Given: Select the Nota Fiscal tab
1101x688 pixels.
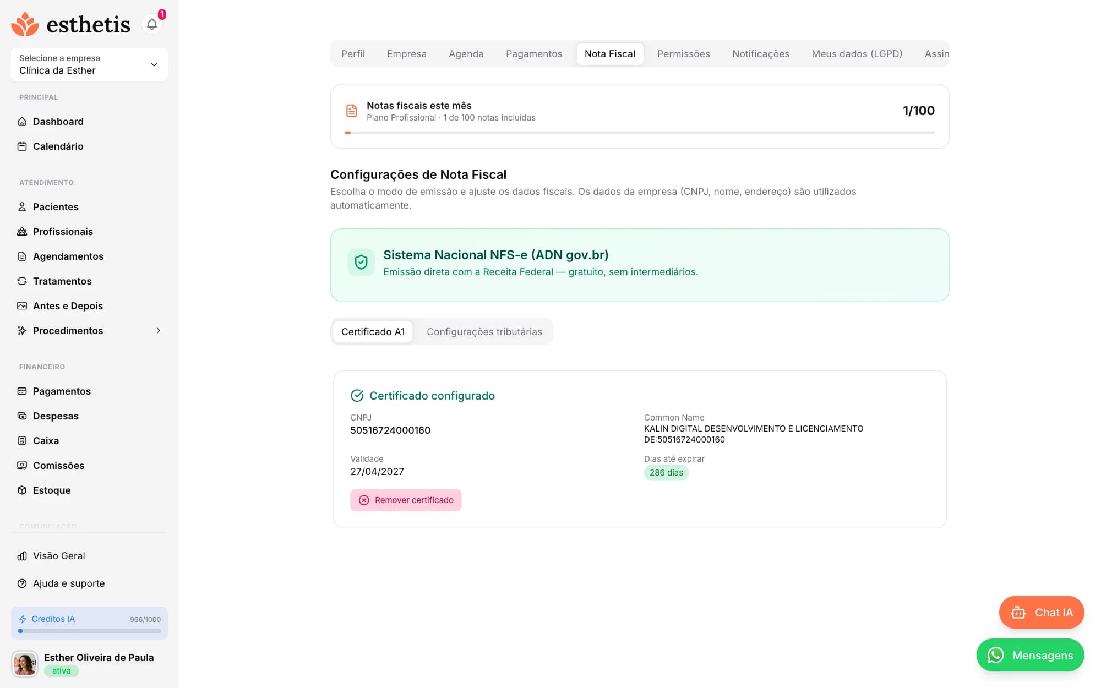Looking at the screenshot, I should pyautogui.click(x=610, y=54).
